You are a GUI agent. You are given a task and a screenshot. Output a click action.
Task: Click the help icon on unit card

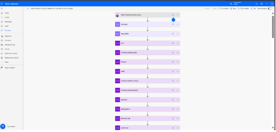173,43
